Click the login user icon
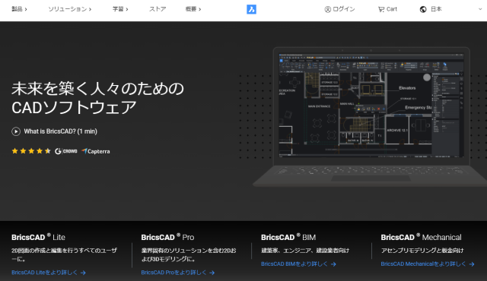Image resolution: width=487 pixels, height=281 pixels. click(328, 10)
